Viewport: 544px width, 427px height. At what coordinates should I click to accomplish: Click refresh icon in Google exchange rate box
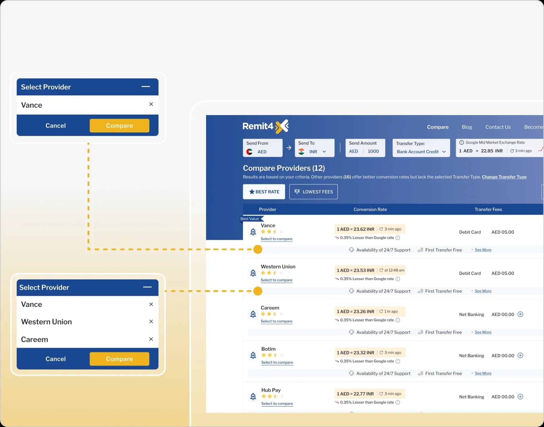pyautogui.click(x=512, y=151)
